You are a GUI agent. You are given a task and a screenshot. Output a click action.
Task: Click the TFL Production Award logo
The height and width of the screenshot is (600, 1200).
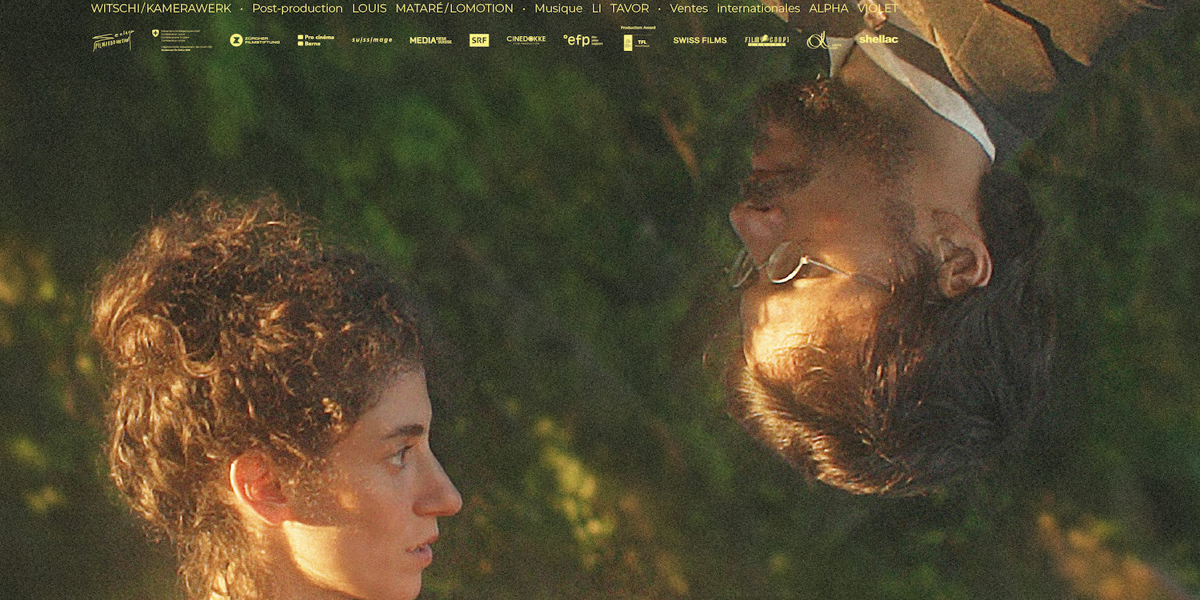pyautogui.click(x=638, y=39)
